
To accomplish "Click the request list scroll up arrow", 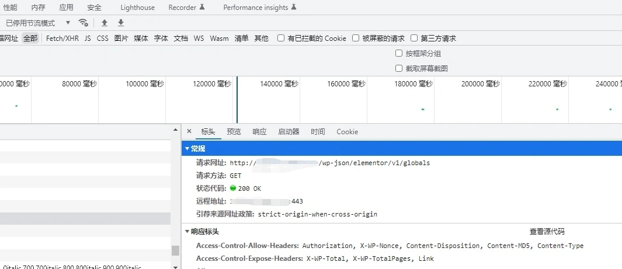I will pyautogui.click(x=175, y=129).
